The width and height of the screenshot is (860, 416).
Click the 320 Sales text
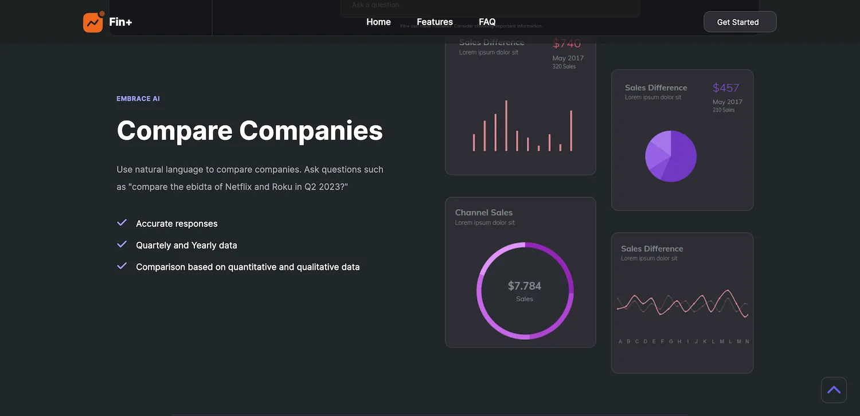tap(564, 66)
